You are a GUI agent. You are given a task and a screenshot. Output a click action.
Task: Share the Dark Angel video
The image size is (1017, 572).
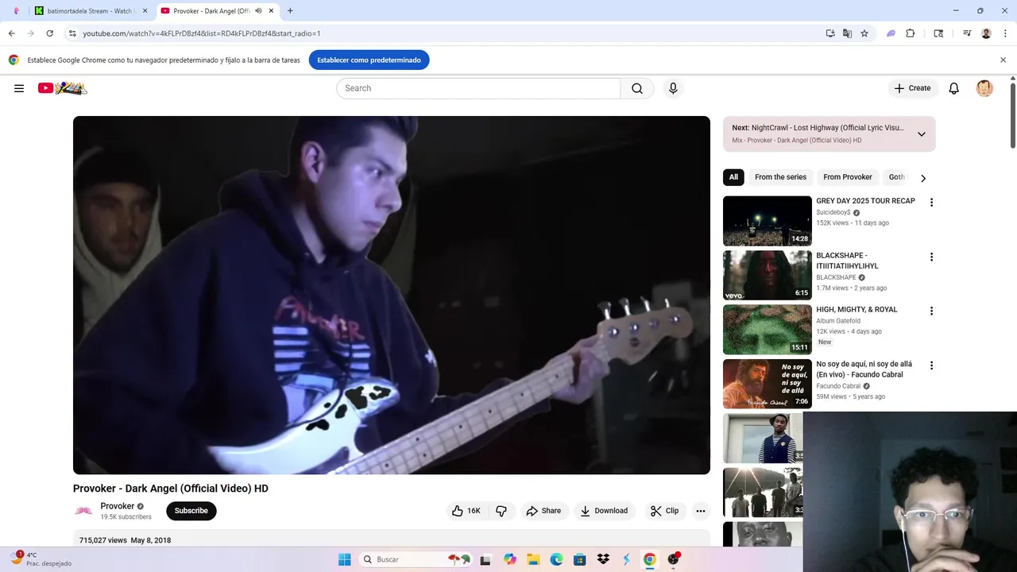click(544, 511)
